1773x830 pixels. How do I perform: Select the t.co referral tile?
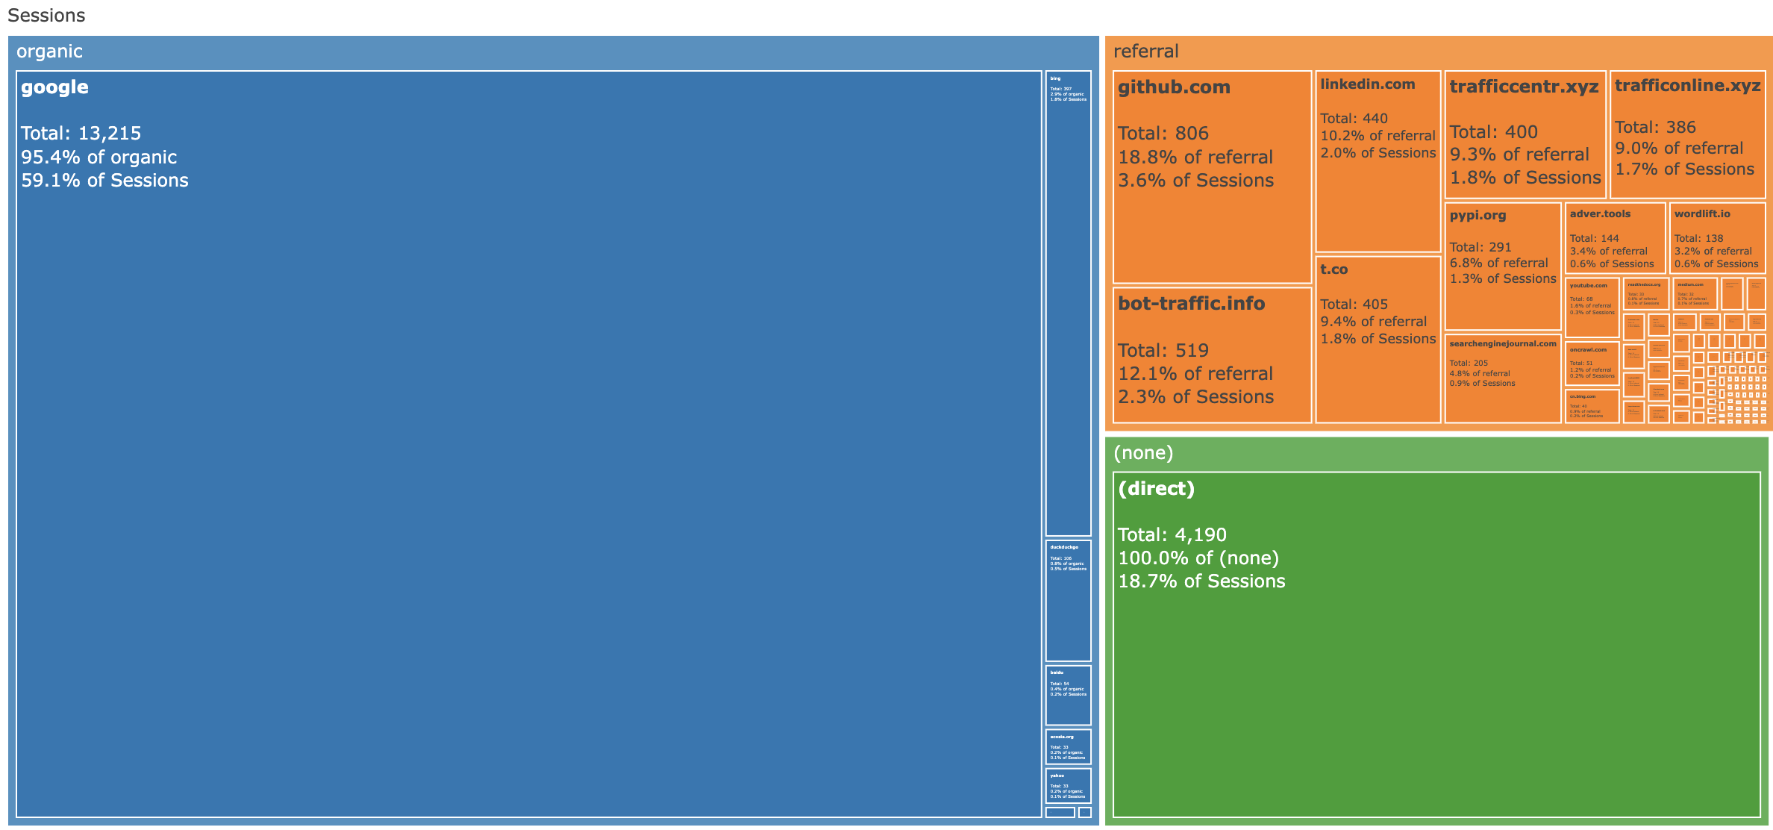point(1378,340)
